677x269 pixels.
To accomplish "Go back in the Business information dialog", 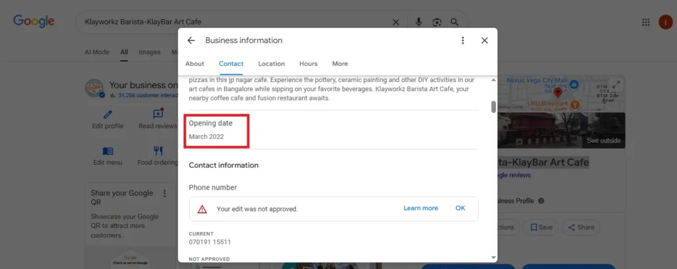I will point(191,40).
